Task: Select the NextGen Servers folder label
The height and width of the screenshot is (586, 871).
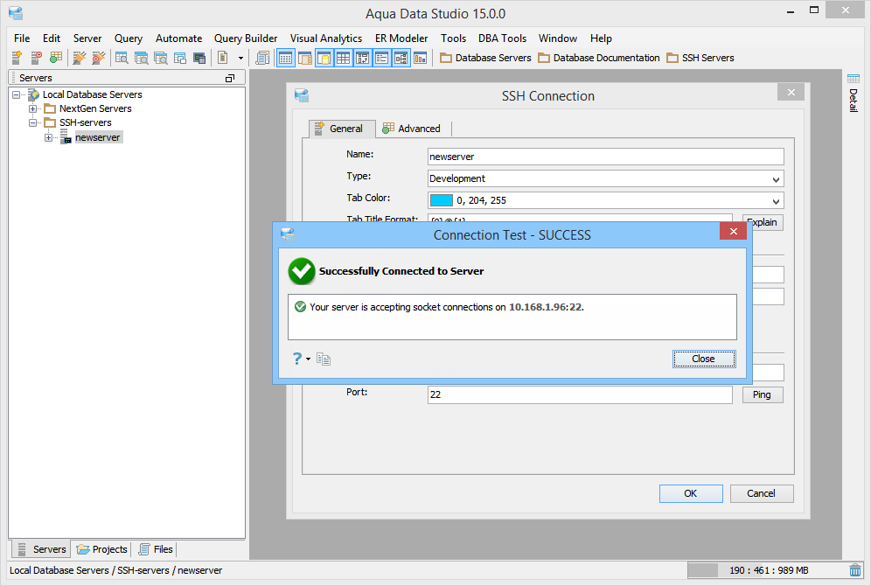Action: (x=95, y=108)
